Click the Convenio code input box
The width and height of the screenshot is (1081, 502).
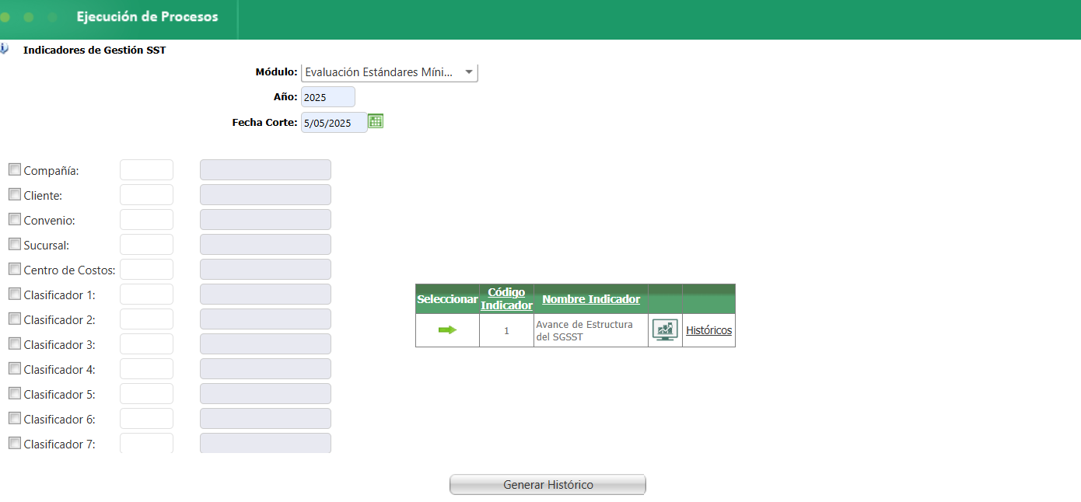pos(146,220)
